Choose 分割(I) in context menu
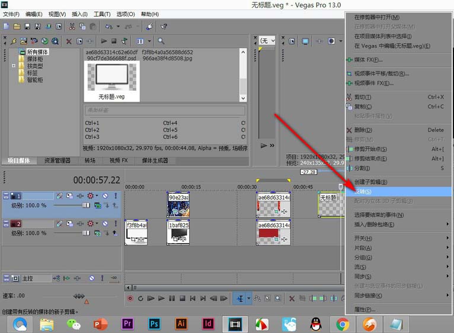Screen dimensions: 454x333 click(x=398, y=168)
